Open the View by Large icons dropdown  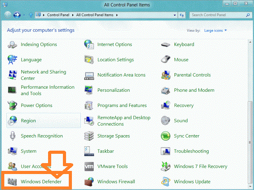pyautogui.click(x=215, y=30)
